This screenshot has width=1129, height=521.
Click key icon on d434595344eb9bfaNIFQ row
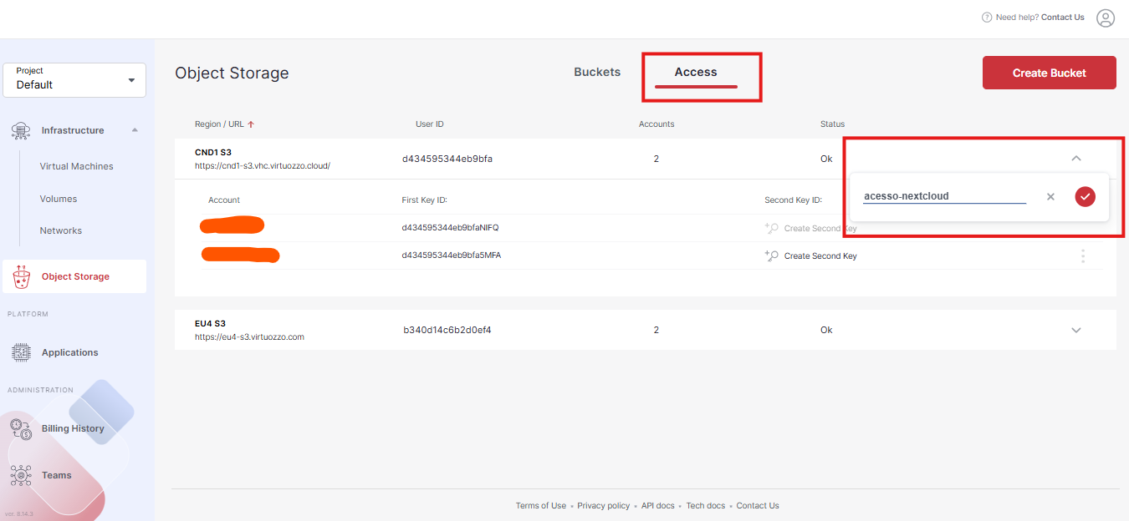pyautogui.click(x=772, y=228)
